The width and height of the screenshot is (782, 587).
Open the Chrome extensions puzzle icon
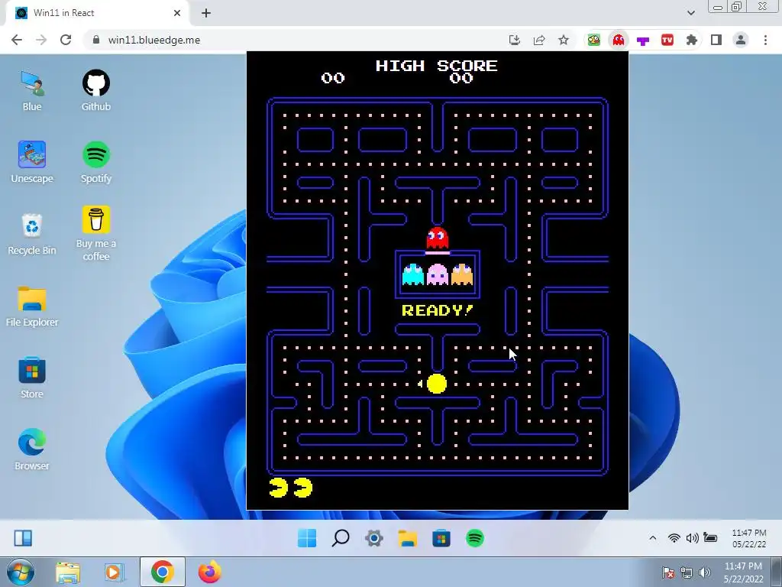(692, 40)
